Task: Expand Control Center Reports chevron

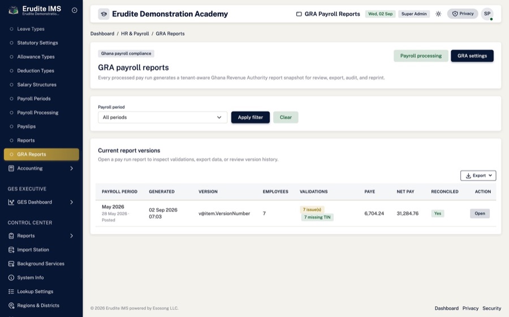Action: pyautogui.click(x=71, y=236)
